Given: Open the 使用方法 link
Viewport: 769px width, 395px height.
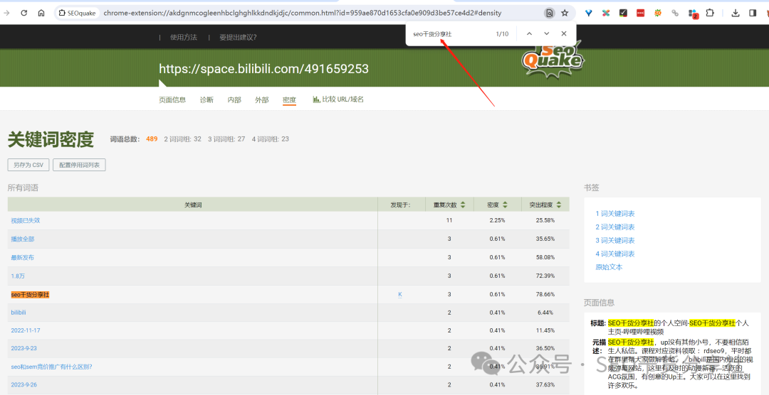Looking at the screenshot, I should pos(184,37).
